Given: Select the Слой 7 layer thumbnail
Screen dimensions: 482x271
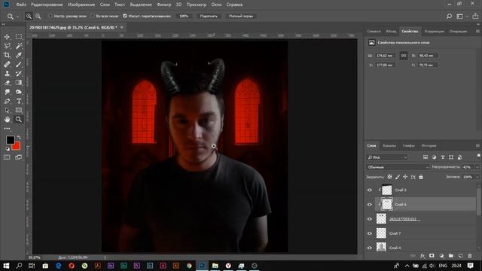Looking at the screenshot, I should click(381, 233).
